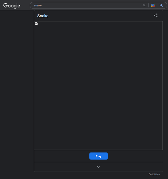Select the Google Lens icon in search bar
Viewport: 168px width, 179px height.
pos(153,5)
